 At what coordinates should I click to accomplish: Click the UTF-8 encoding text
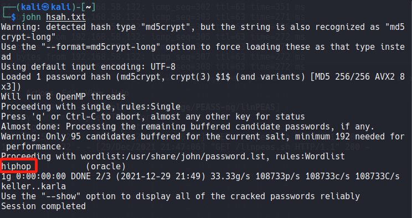[x=163, y=67]
